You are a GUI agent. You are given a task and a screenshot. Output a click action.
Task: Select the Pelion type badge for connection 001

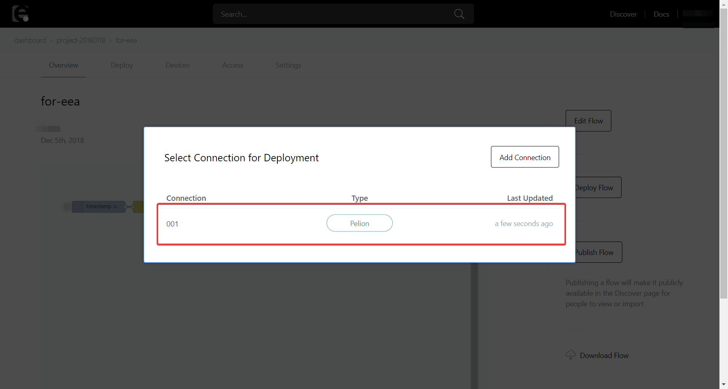point(359,223)
